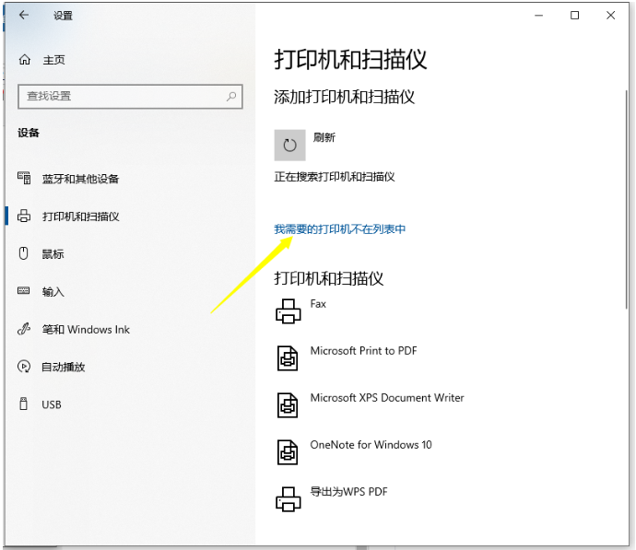Maximize the Settings window
This screenshot has width=636, height=550.
coord(575,16)
